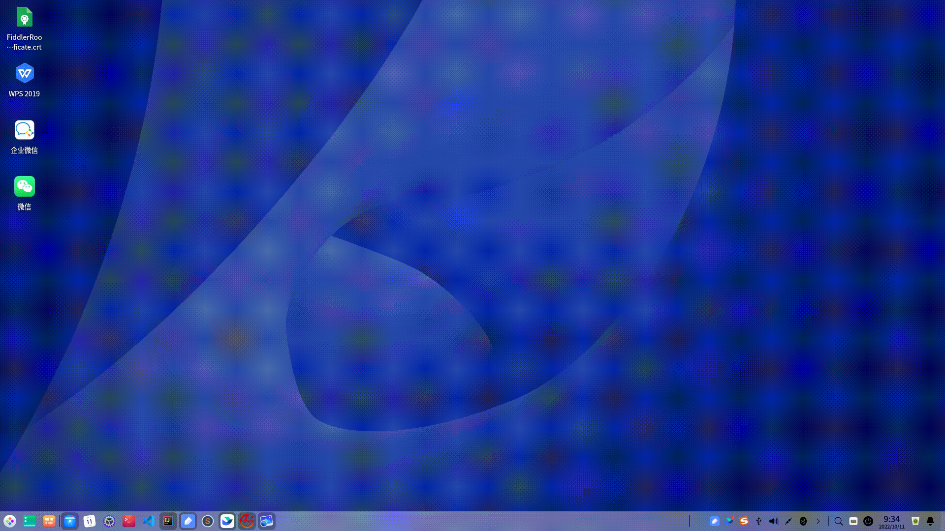Image resolution: width=945 pixels, height=531 pixels.
Task: Open the Control Center settings
Action: [109, 521]
